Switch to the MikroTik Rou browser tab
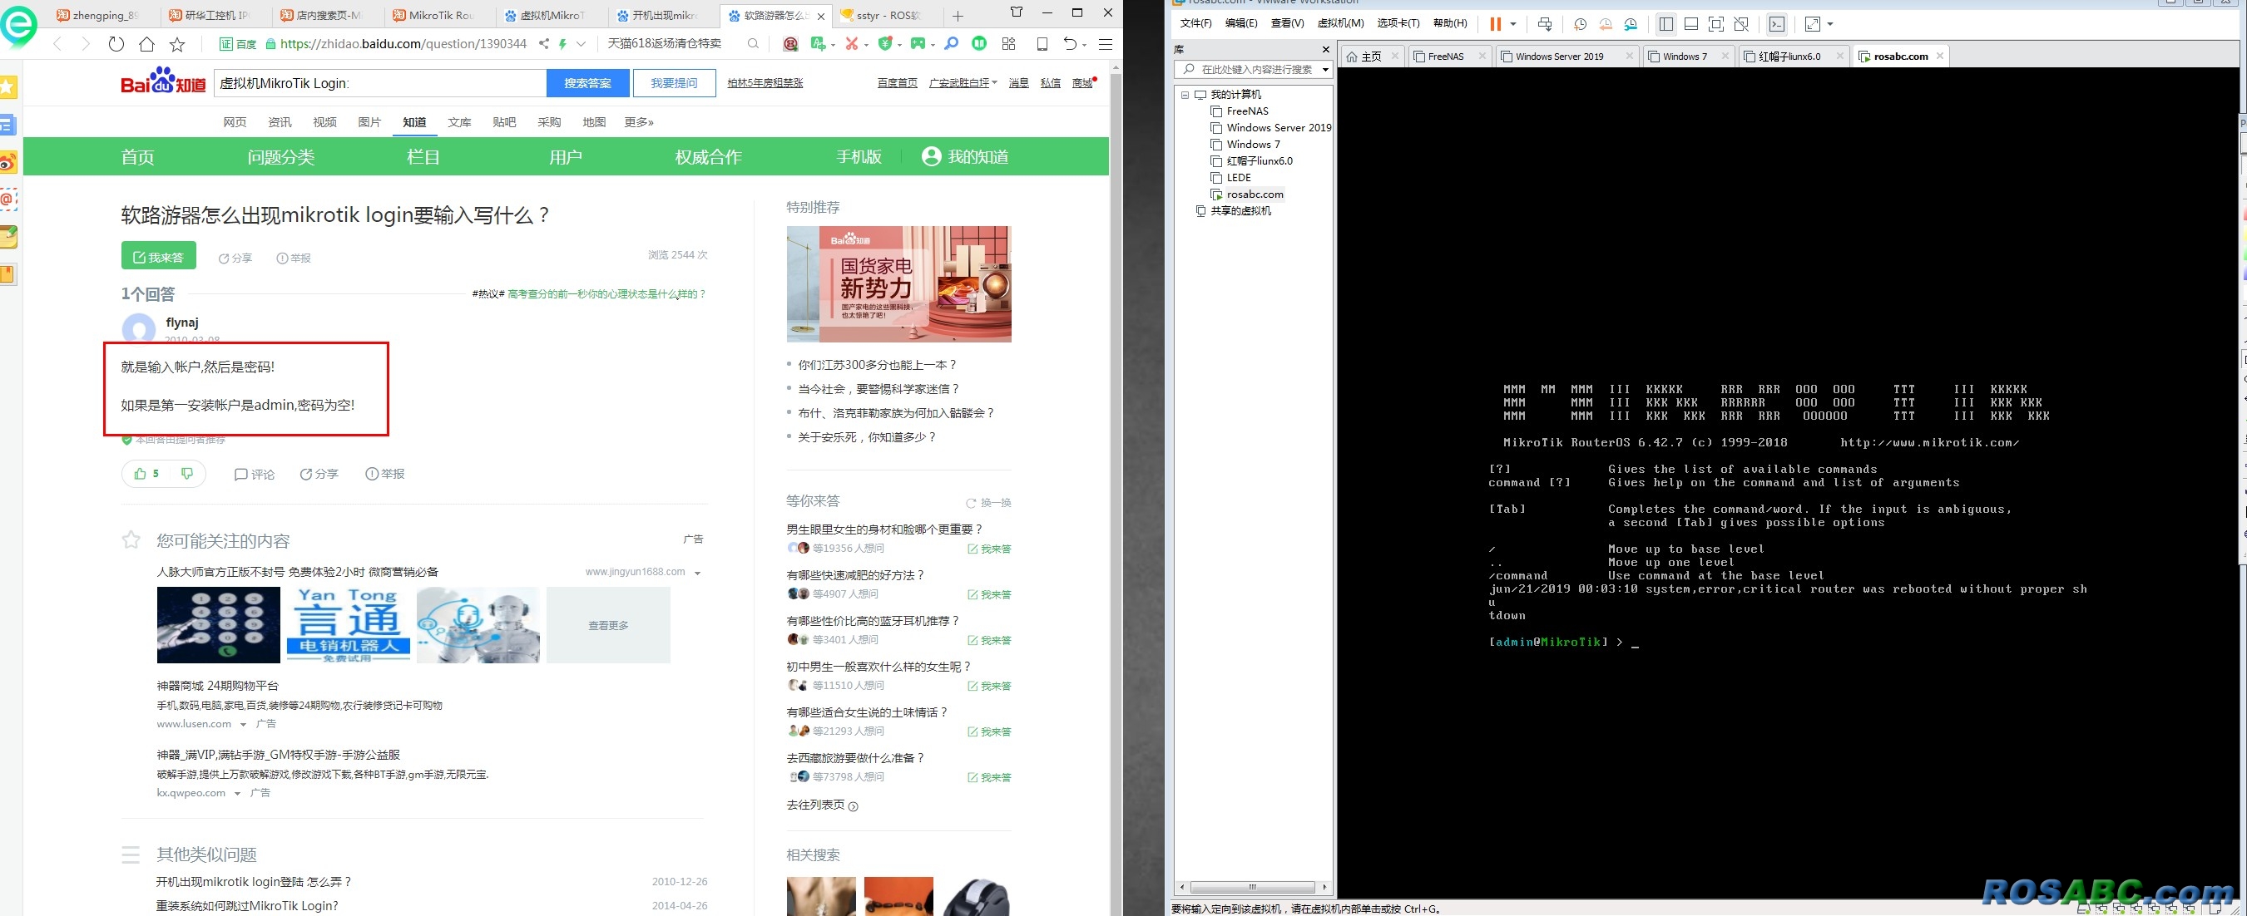Viewport: 2247px width, 916px height. 441,16
